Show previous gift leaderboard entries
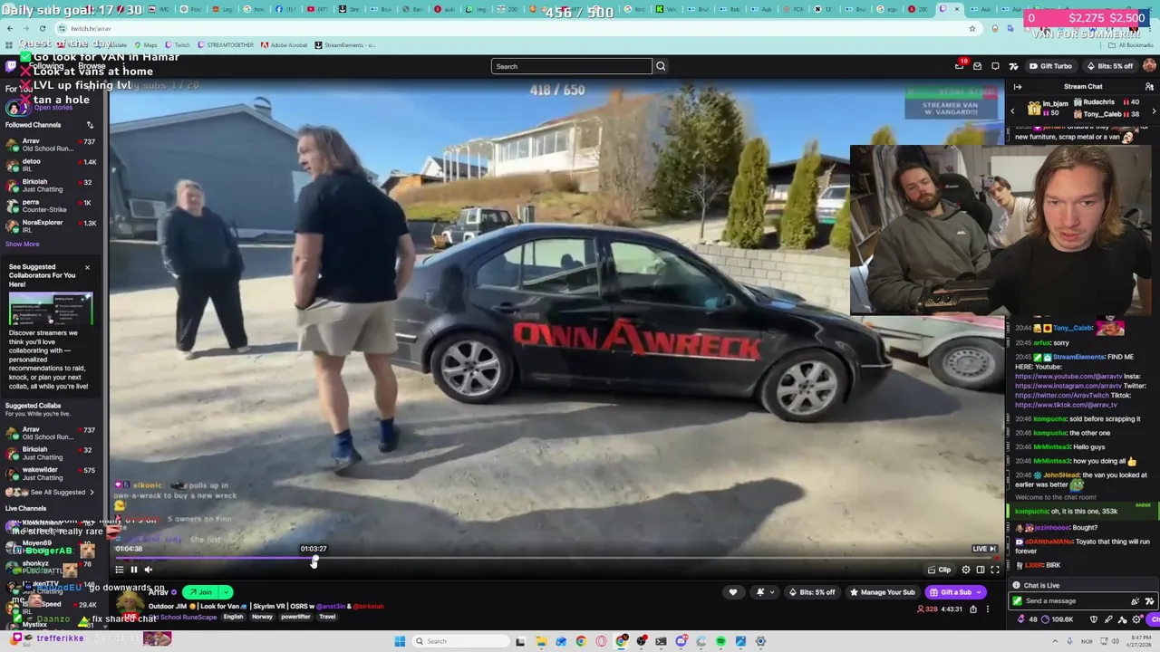Image resolution: width=1160 pixels, height=652 pixels. [x=1012, y=110]
